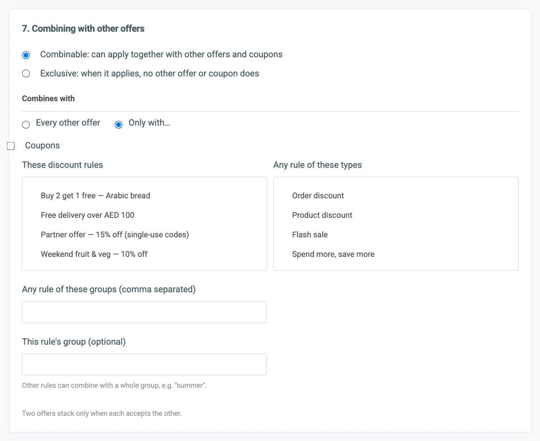
Task: Click the Only with… label text
Action: click(149, 123)
